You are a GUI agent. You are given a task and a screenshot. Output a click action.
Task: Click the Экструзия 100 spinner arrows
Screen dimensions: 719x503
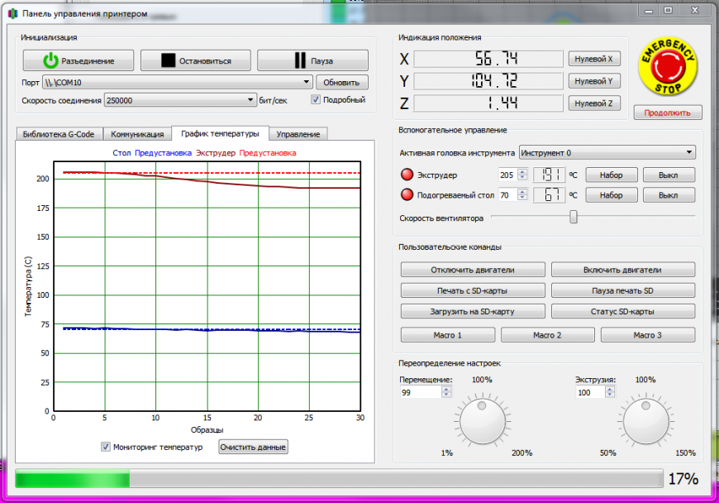click(x=609, y=392)
